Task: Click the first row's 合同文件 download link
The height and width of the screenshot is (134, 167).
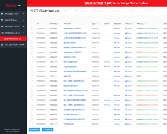Action: tap(128, 28)
